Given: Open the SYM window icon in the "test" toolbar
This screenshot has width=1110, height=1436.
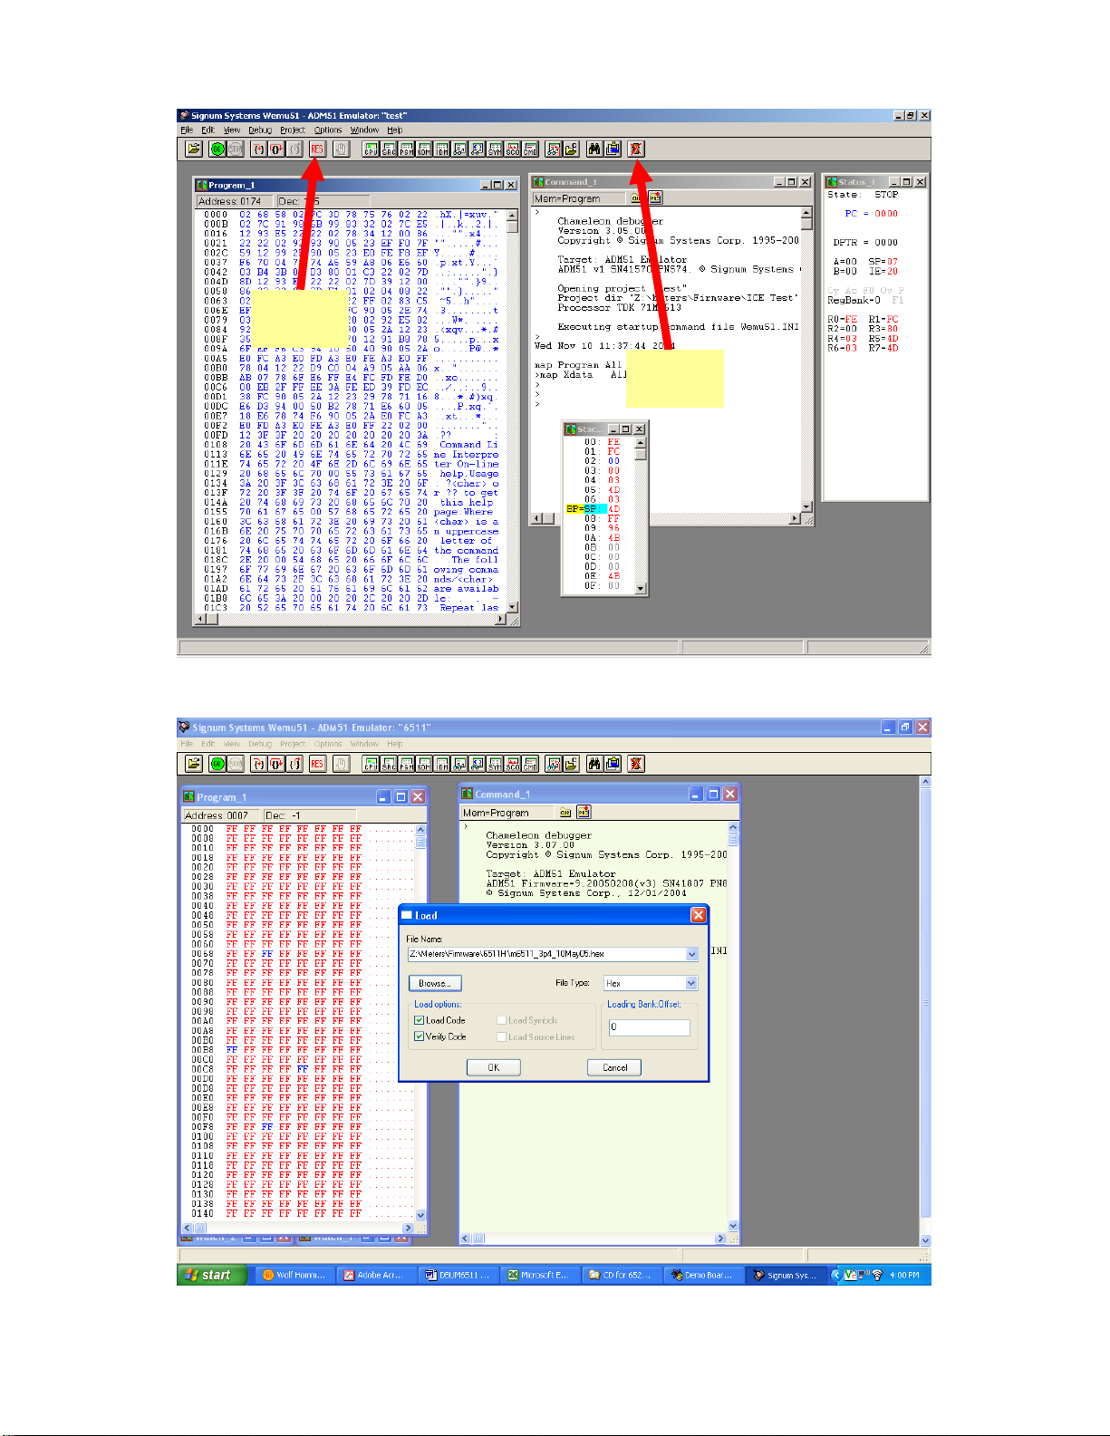Looking at the screenshot, I should (495, 149).
